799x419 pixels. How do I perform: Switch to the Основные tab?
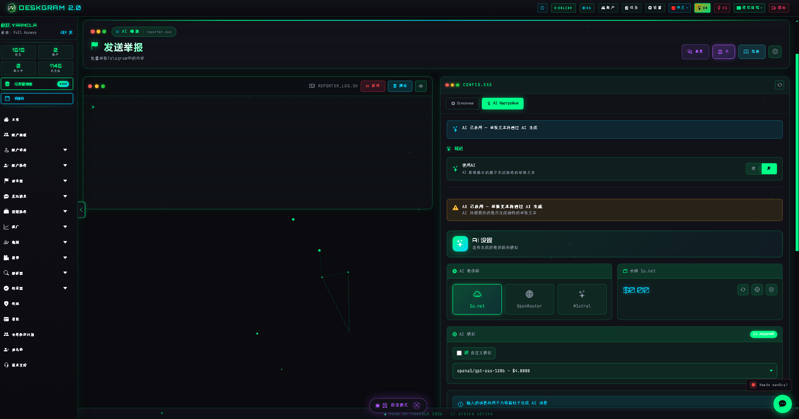click(462, 103)
